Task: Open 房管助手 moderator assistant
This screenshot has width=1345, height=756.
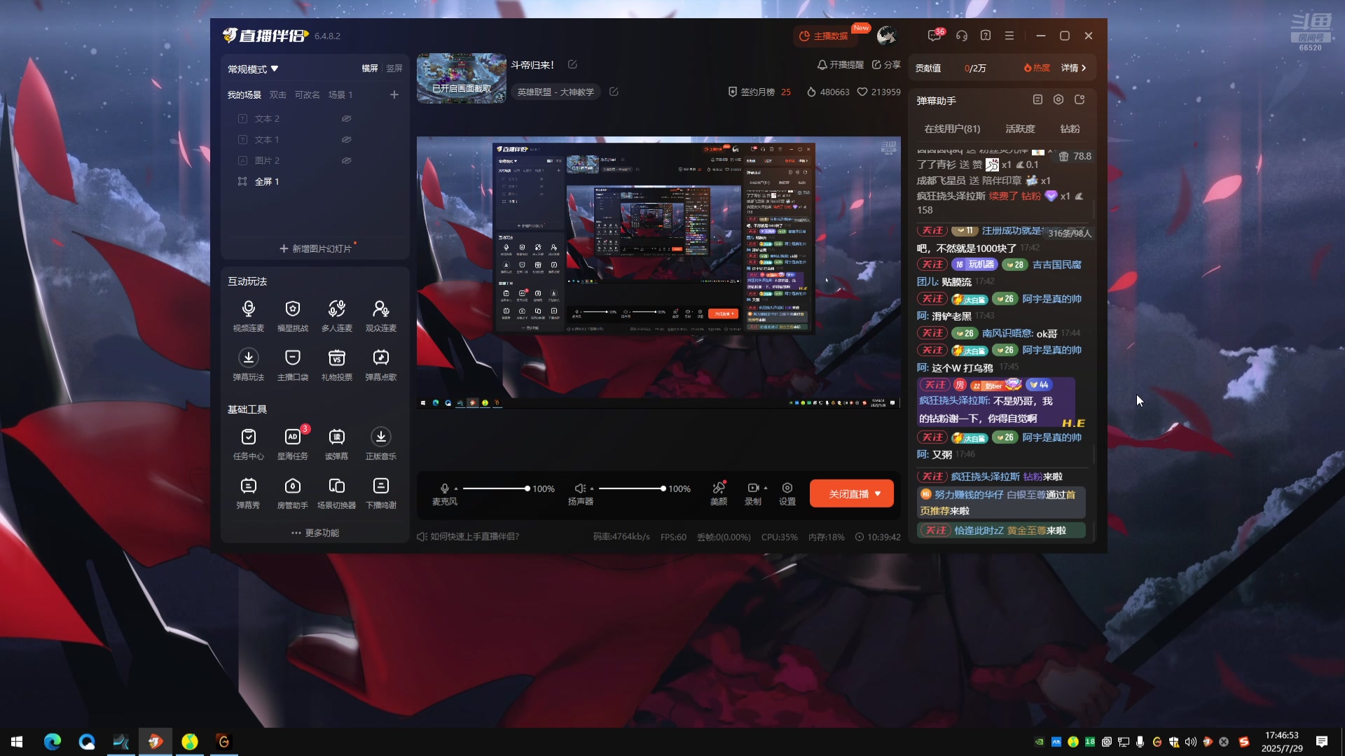Action: [x=293, y=493]
